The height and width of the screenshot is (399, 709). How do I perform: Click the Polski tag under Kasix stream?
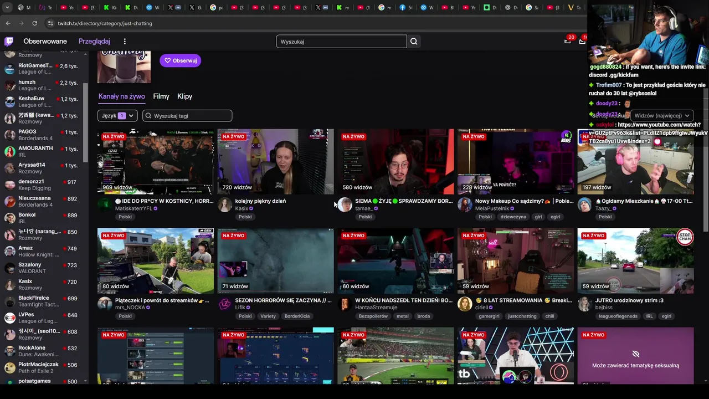point(245,217)
